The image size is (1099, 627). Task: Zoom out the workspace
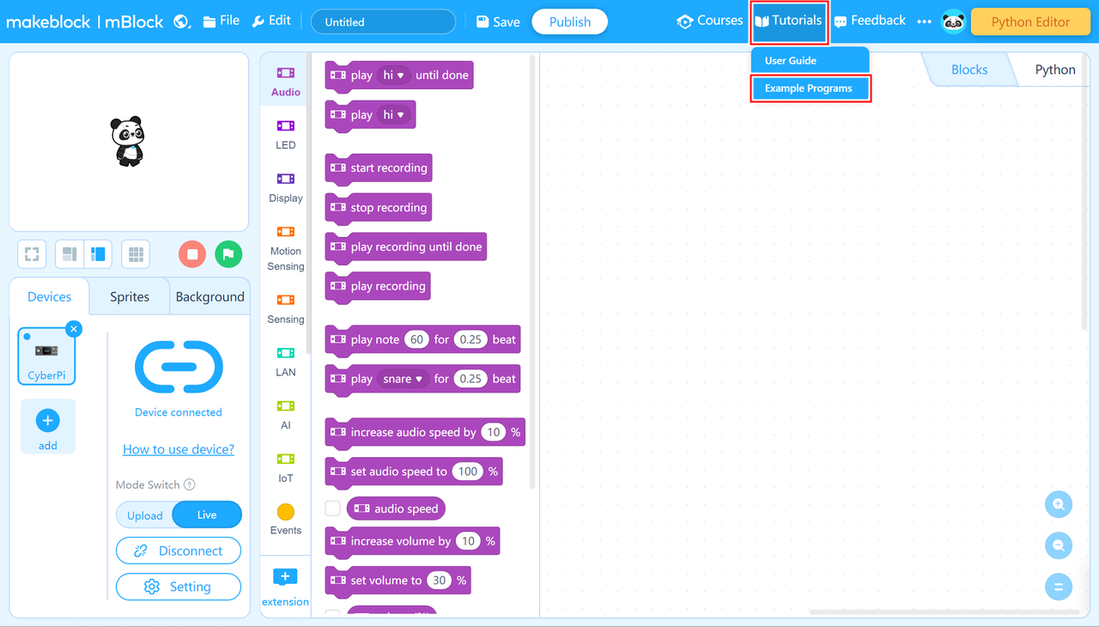pos(1059,545)
